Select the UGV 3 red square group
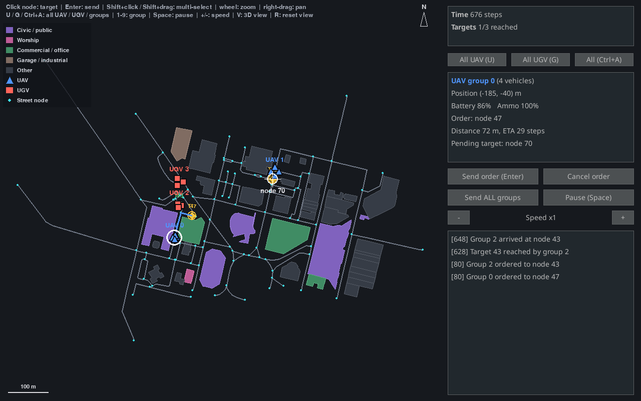Image resolution: width=641 pixels, height=401 pixels. 180,181
